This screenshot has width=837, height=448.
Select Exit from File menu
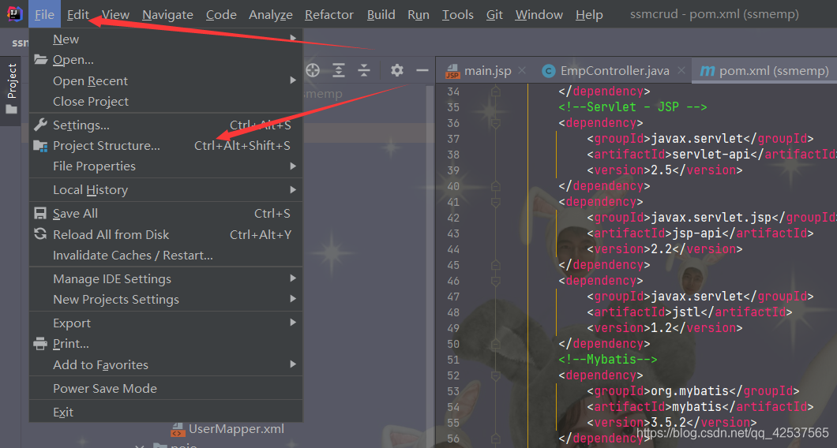[166, 412]
